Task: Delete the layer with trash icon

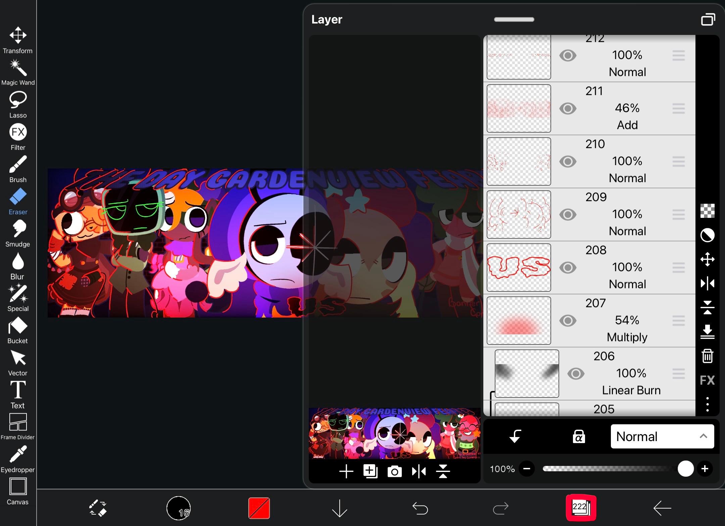Action: click(707, 356)
